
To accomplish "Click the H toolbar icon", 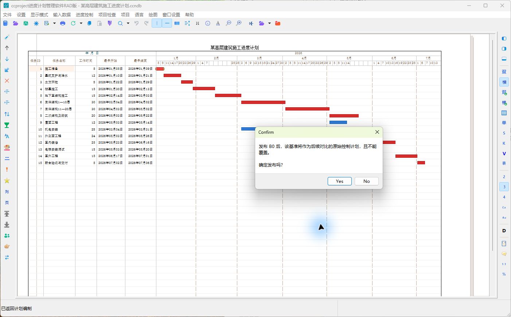I will tap(197, 23).
